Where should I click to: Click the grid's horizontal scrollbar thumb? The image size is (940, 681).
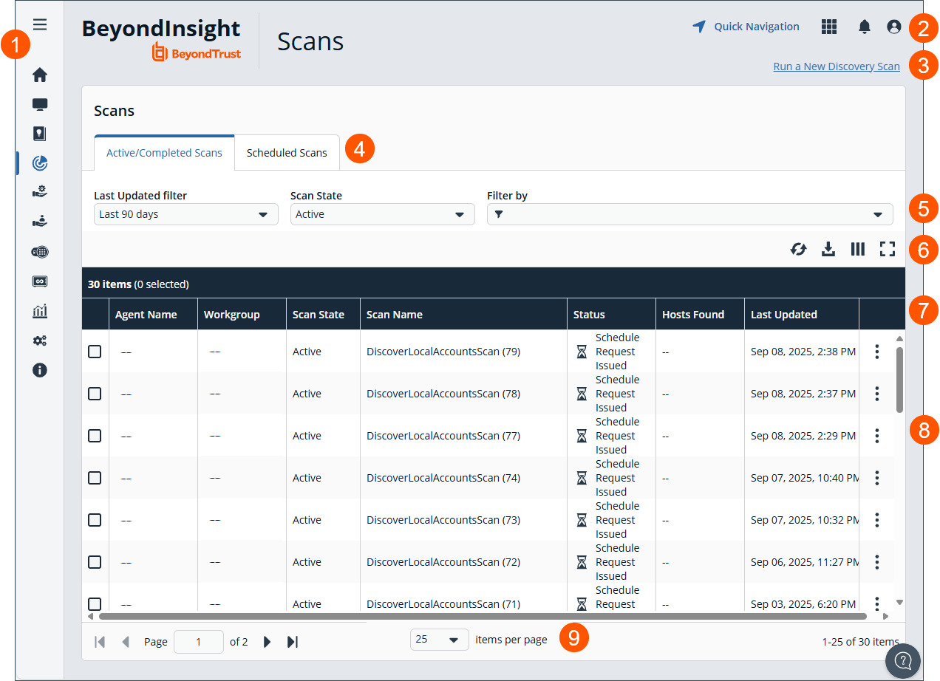pyautogui.click(x=483, y=616)
